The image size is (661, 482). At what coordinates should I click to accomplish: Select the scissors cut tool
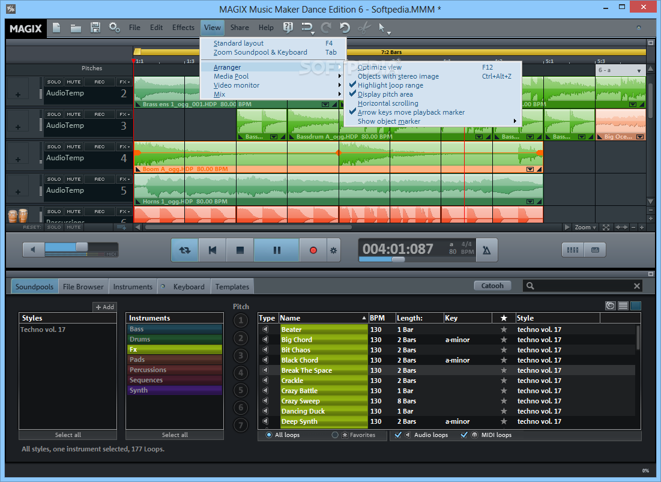[x=364, y=28]
